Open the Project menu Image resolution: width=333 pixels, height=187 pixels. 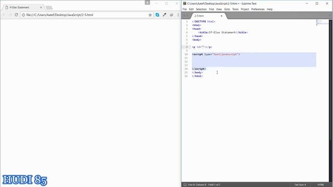tap(245, 9)
